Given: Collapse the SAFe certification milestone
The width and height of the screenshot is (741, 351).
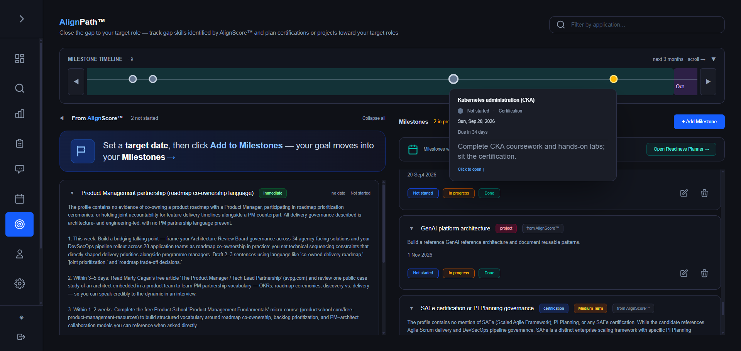Looking at the screenshot, I should click(x=411, y=308).
